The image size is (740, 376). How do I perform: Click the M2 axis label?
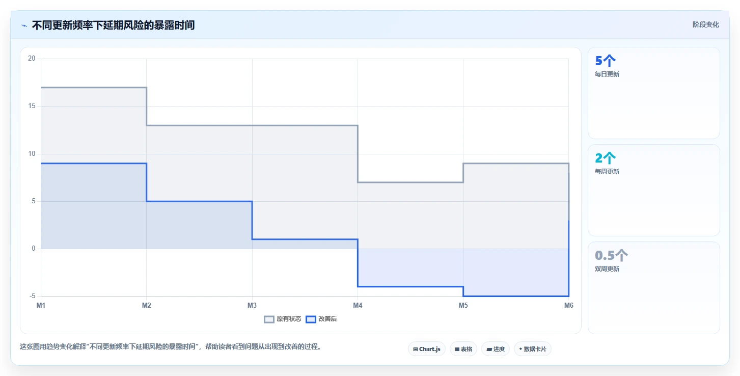(146, 305)
